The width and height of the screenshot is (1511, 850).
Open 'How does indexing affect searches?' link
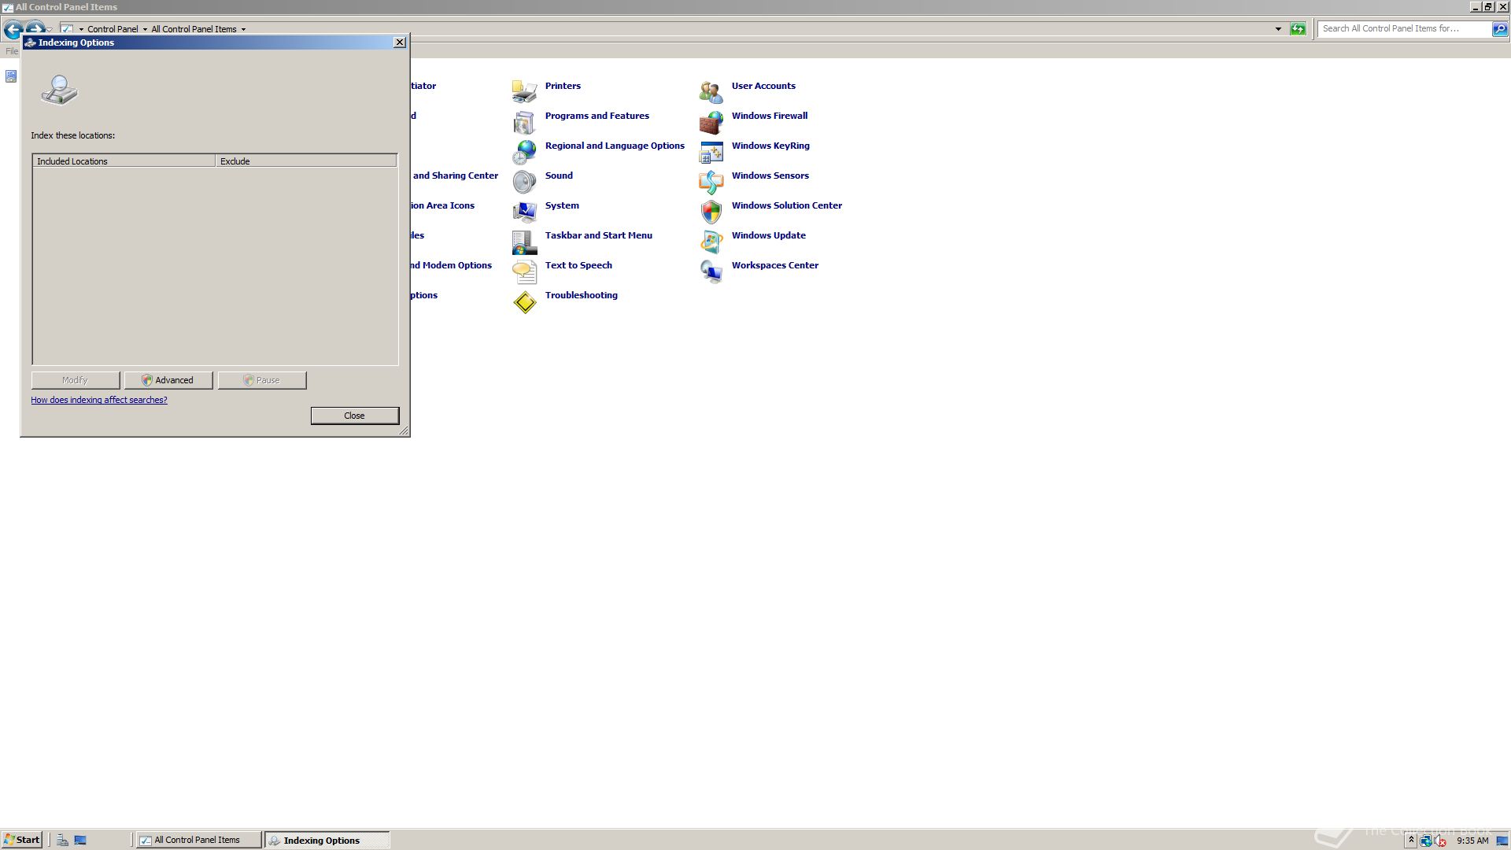(99, 400)
